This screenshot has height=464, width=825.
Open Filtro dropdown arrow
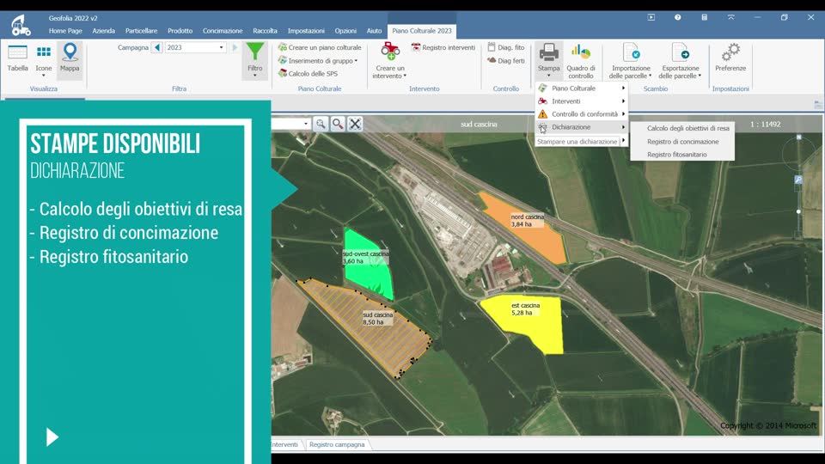[x=255, y=76]
